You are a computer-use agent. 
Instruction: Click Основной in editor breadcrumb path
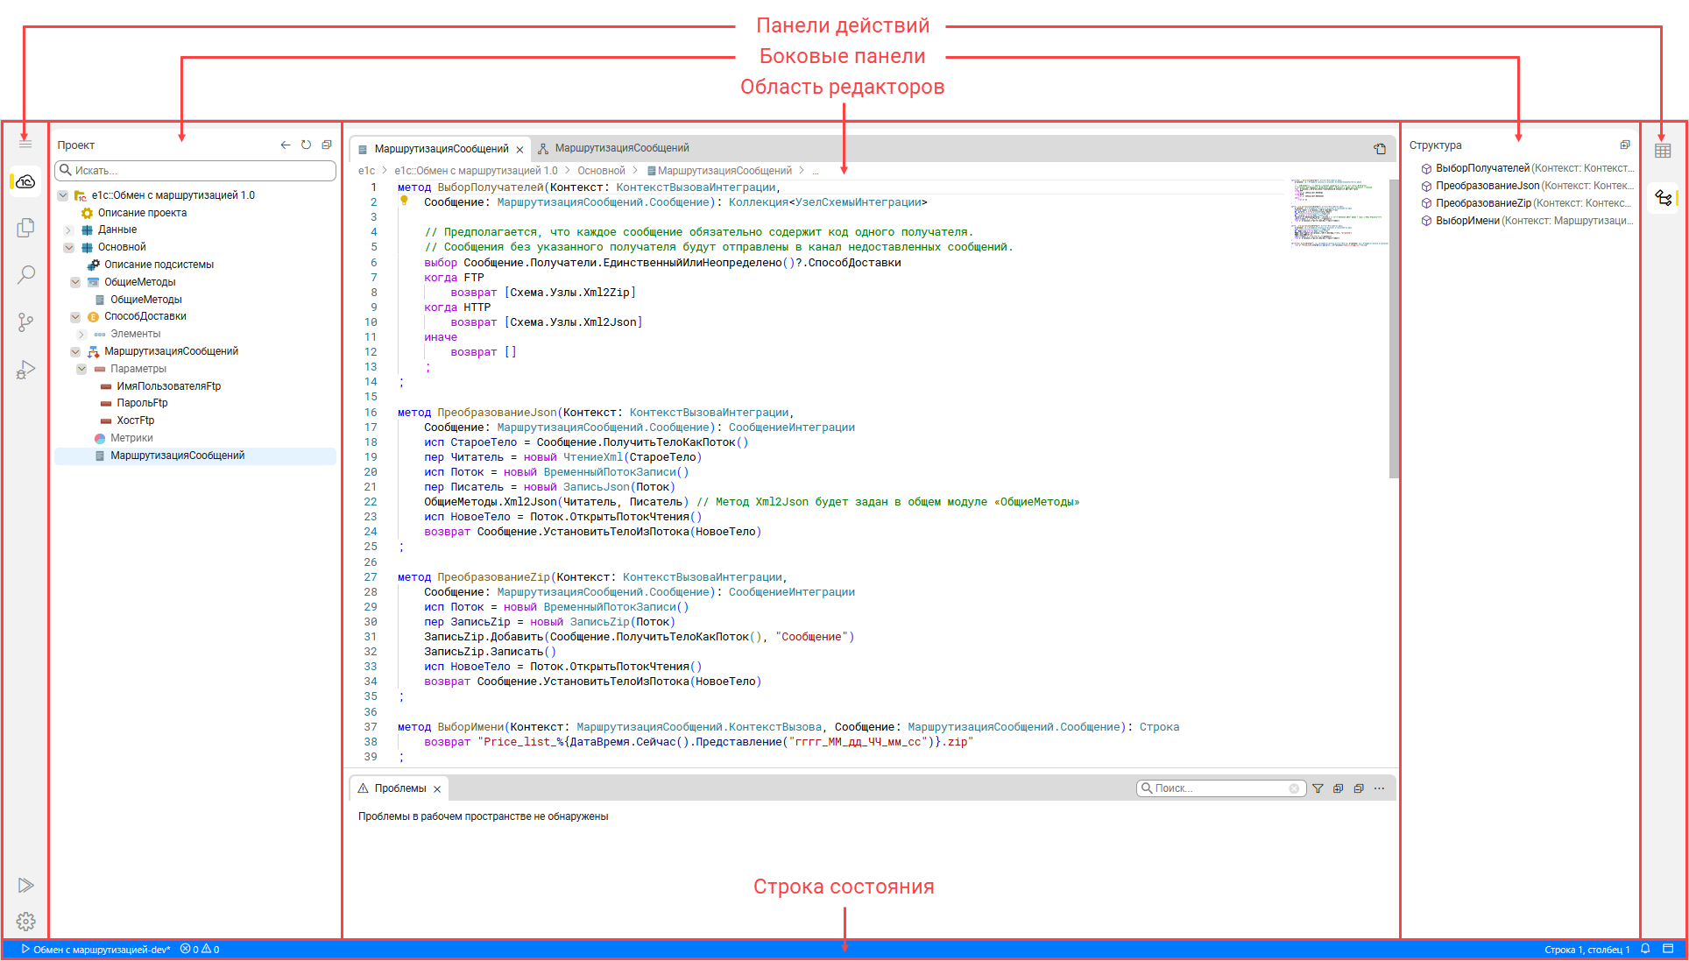click(x=601, y=171)
